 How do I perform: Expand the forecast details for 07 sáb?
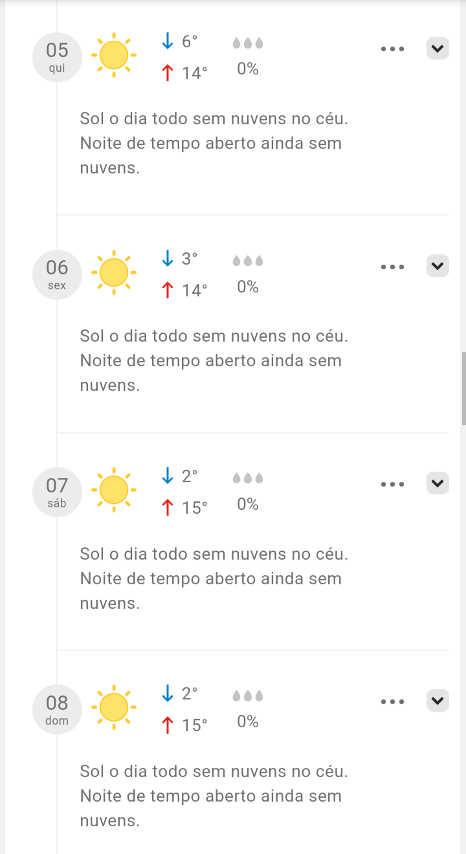(x=438, y=484)
